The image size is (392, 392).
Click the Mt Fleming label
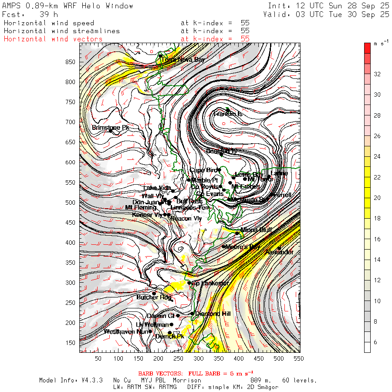tap(141, 207)
